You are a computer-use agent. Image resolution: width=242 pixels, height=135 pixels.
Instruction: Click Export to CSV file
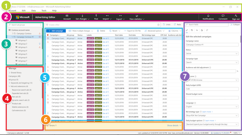pos(132,31)
